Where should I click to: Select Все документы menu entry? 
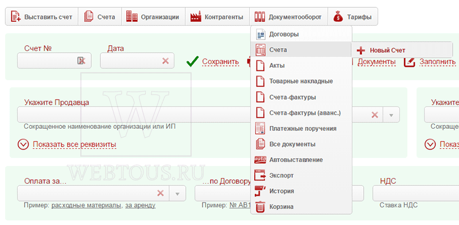pos(301,144)
